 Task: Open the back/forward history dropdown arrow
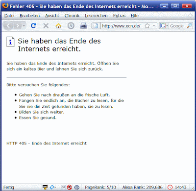tap(24, 26)
